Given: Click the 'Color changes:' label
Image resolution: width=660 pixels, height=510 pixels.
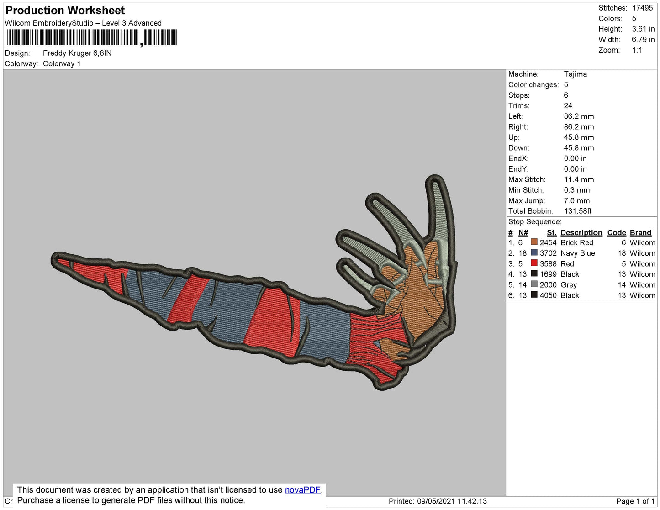Looking at the screenshot, I should pyautogui.click(x=533, y=84).
